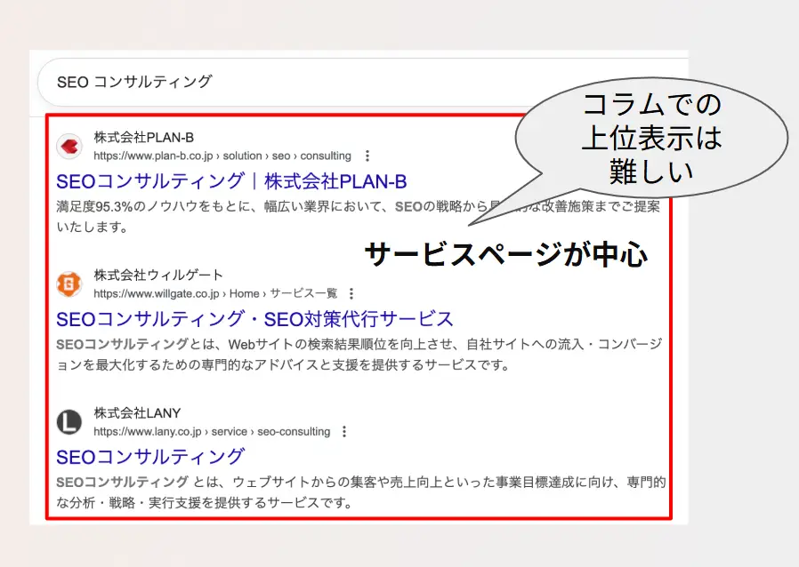Open the SEOコンサルティング｜株式会社PLAN-B result

[x=231, y=181]
